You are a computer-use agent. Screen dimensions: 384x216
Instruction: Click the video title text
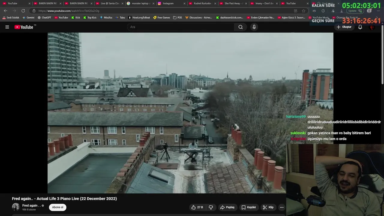click(64, 199)
